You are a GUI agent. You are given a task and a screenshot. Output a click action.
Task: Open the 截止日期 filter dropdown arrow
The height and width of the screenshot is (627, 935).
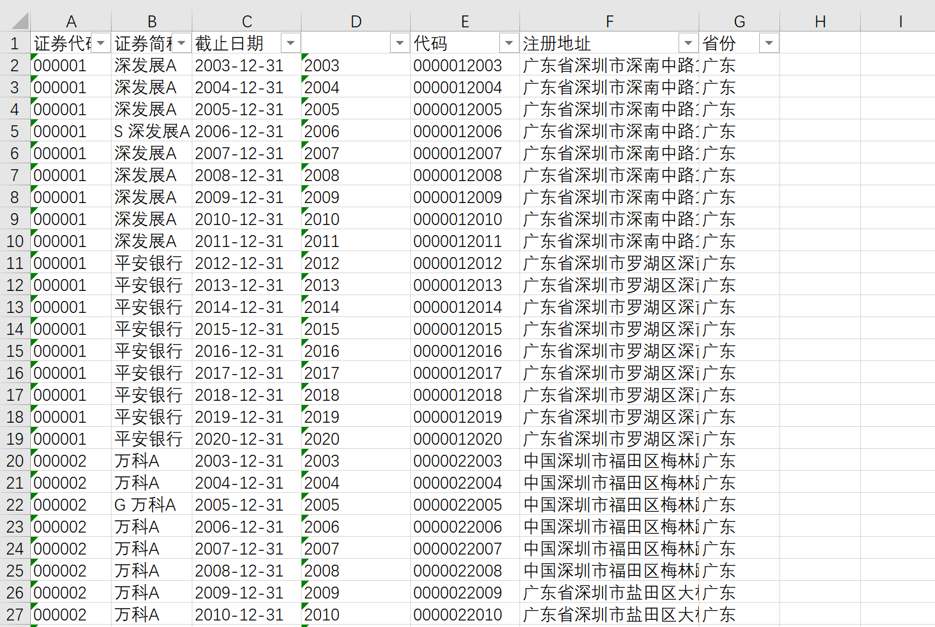(290, 43)
